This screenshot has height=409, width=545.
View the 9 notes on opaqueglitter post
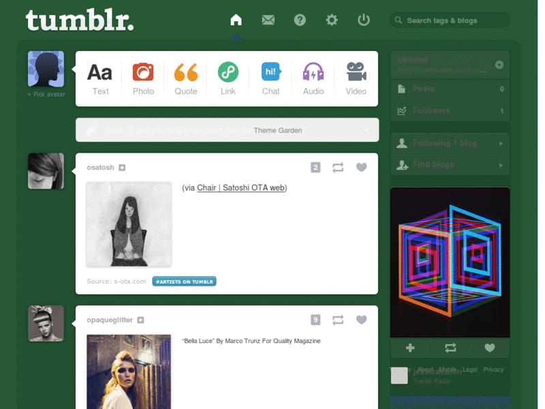[315, 320]
